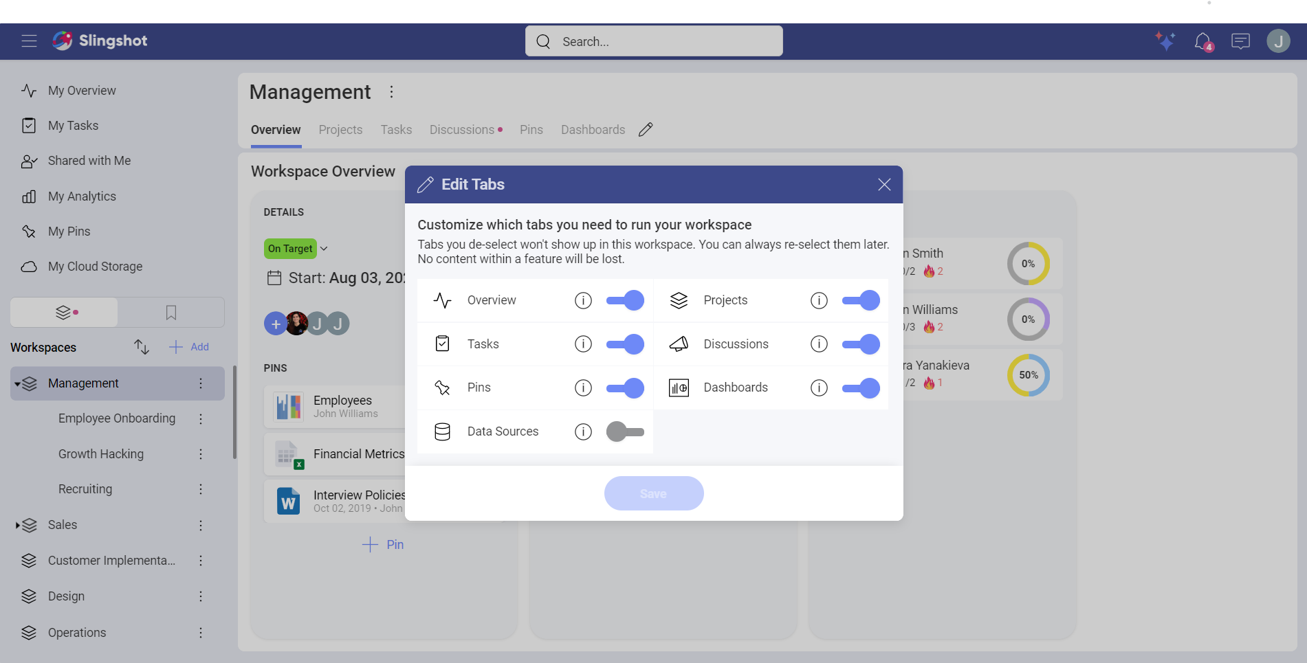Click the Save button
Image resolution: width=1307 pixels, height=663 pixels.
(x=654, y=493)
